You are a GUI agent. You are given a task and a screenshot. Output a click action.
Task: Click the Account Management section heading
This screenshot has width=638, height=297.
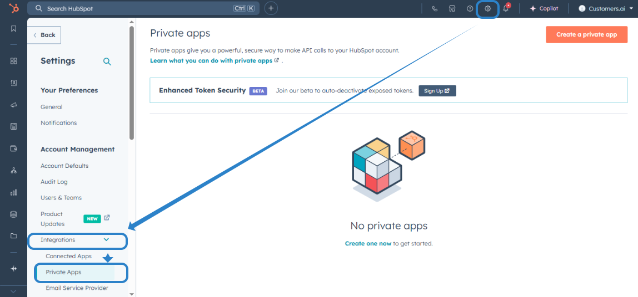click(x=78, y=149)
